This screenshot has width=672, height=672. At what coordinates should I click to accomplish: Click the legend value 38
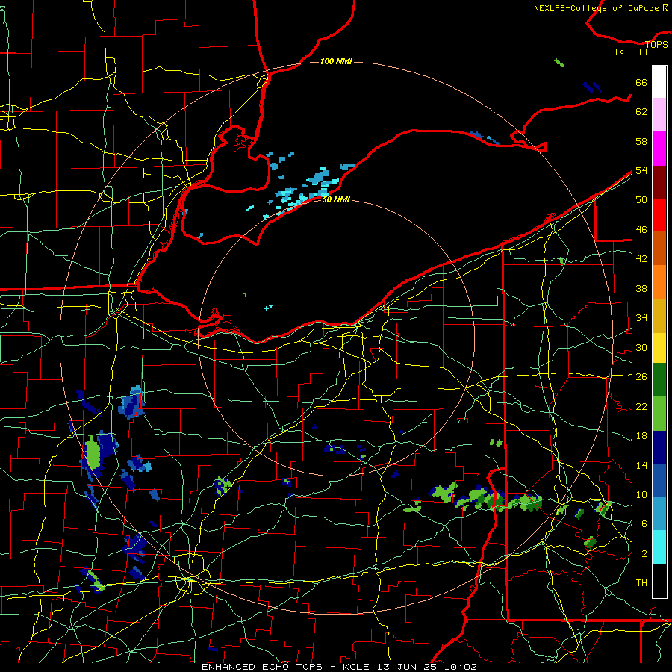pos(641,288)
